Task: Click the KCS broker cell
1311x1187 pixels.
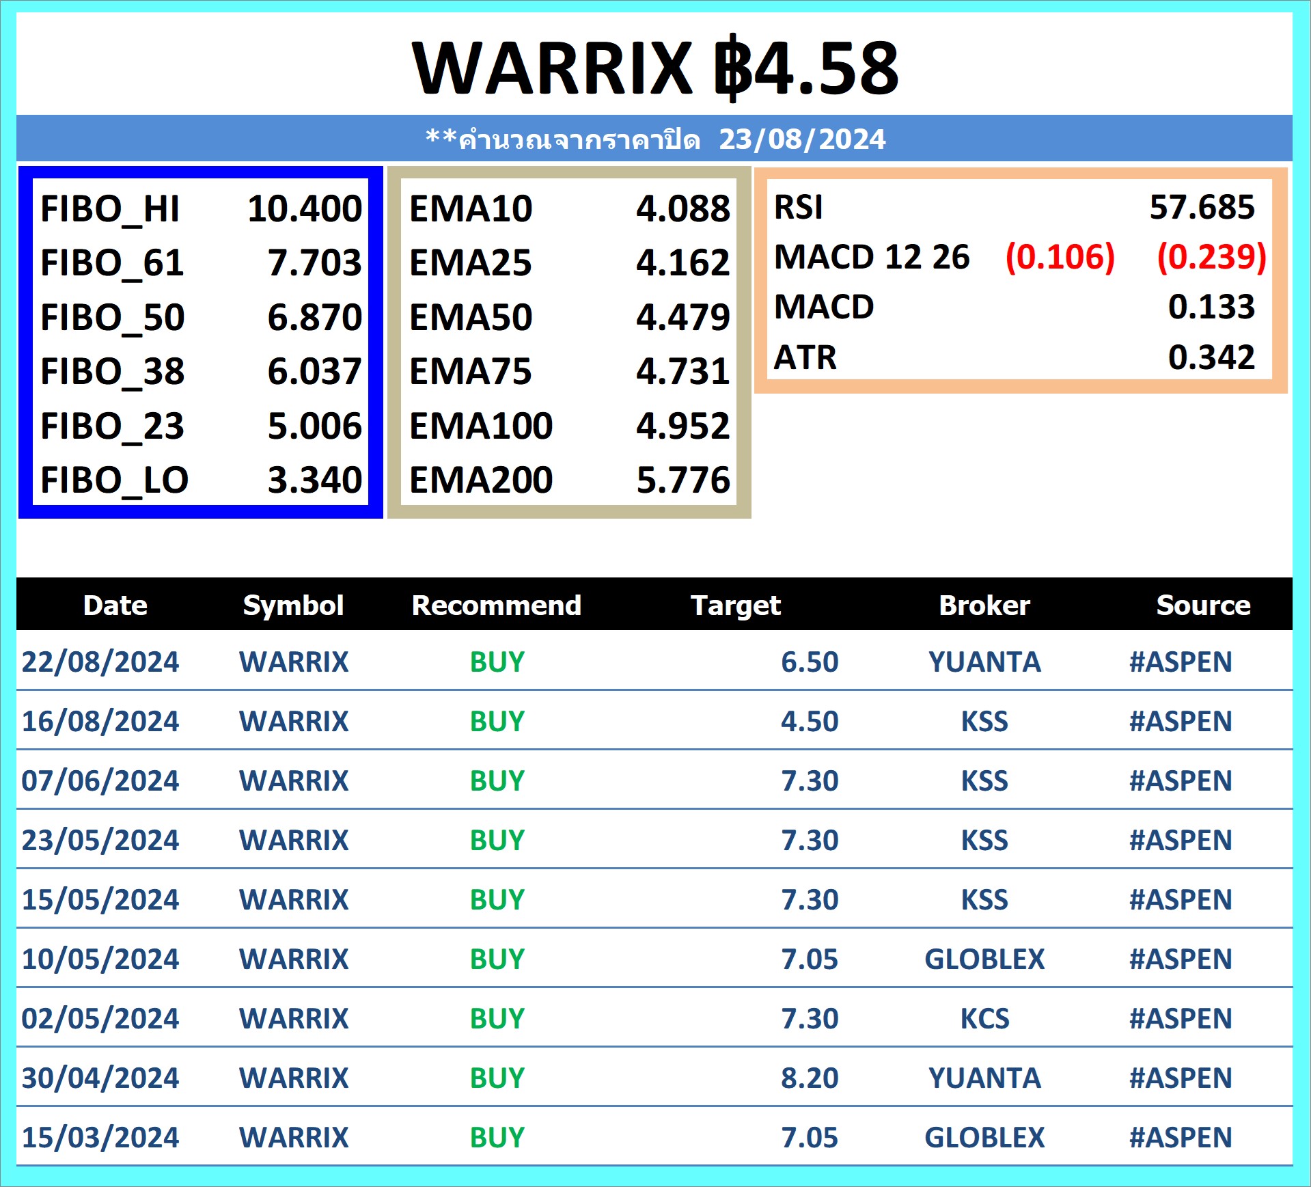Action: [984, 1019]
